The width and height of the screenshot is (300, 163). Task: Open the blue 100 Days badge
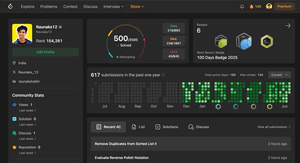pos(244,41)
